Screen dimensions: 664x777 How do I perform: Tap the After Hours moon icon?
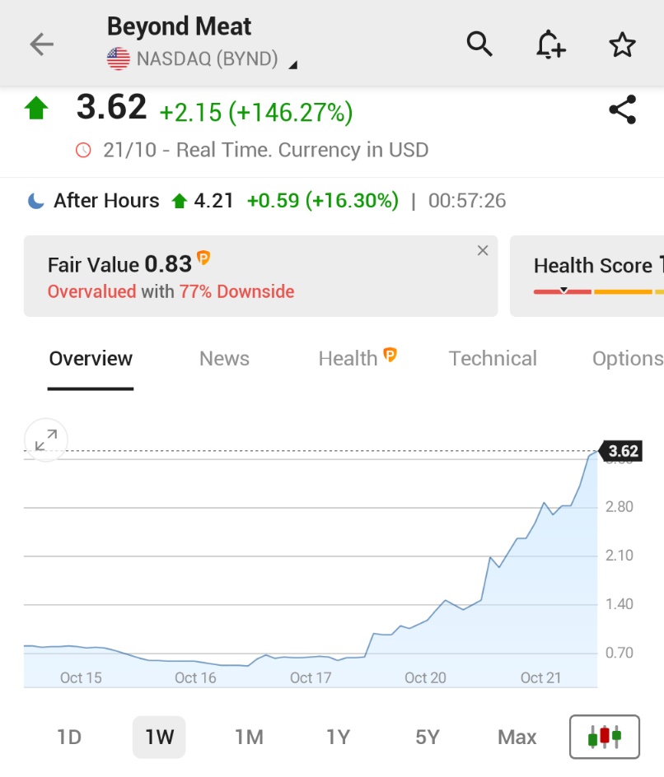tap(35, 201)
